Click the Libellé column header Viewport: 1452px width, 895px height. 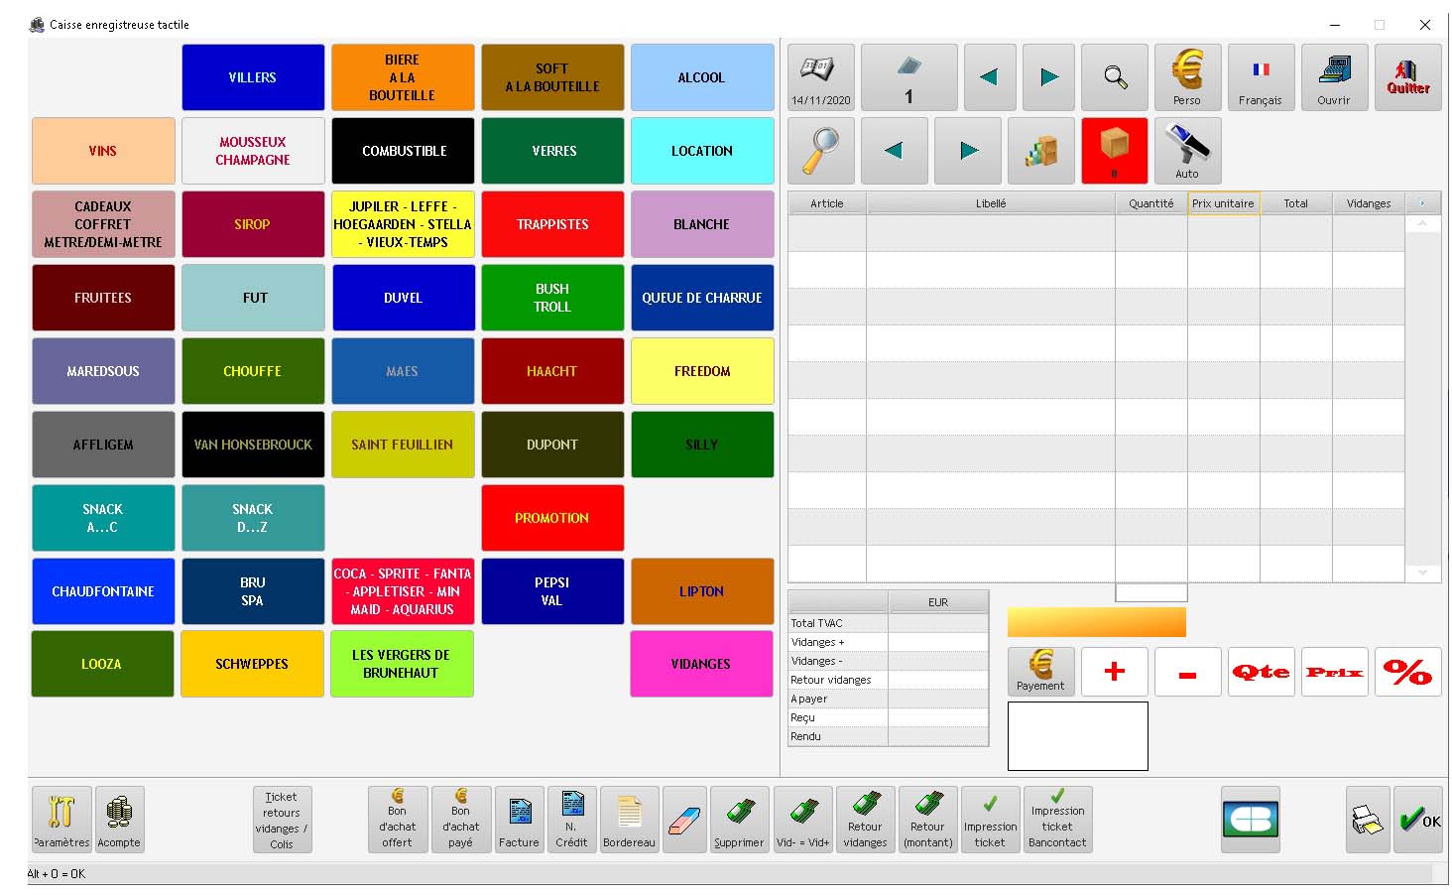(991, 203)
